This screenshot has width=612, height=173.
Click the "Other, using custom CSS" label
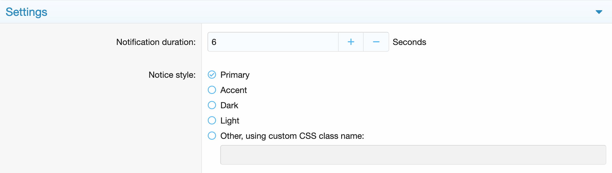(x=292, y=136)
